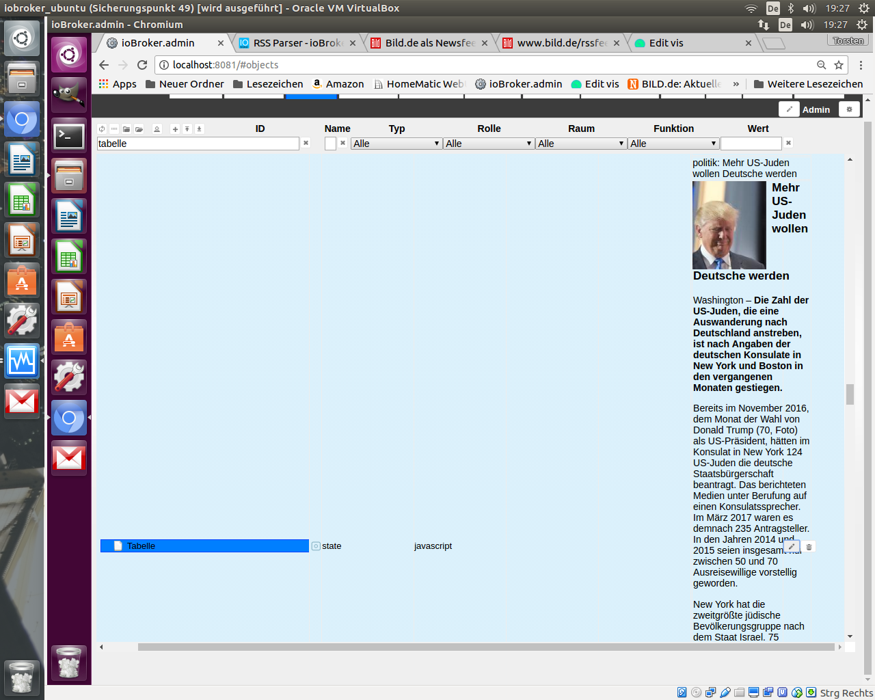Viewport: 875px width, 700px height.
Task: Open Lesezeichen bookmark folder
Action: pyautogui.click(x=268, y=84)
